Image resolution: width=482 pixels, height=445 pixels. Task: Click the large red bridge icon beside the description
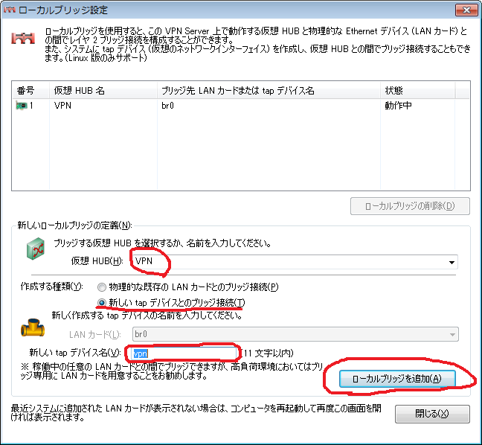point(23,38)
